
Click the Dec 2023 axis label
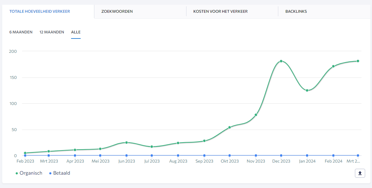coord(281,161)
